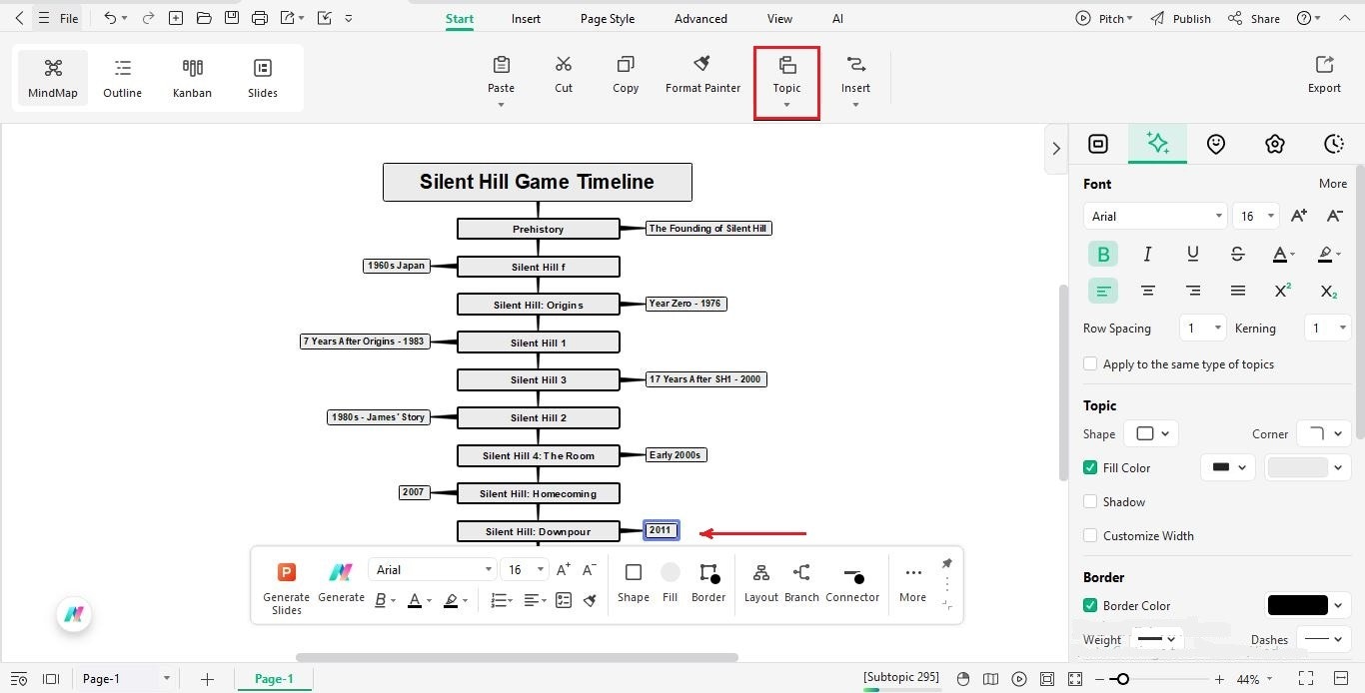The height and width of the screenshot is (693, 1365).
Task: Click the new file plus icon
Action: tap(176, 18)
